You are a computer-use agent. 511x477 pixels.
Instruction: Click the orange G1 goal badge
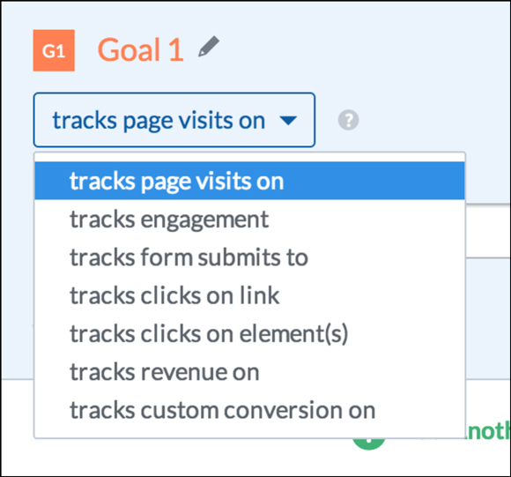(54, 50)
